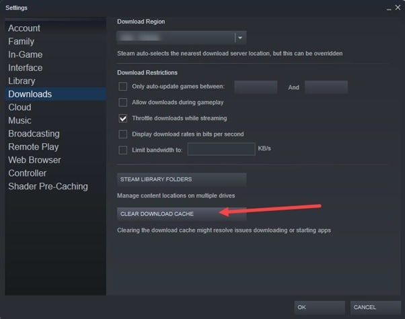Enable the Limit bandwidth to checkbox
The width and height of the screenshot is (405, 319).
122,150
